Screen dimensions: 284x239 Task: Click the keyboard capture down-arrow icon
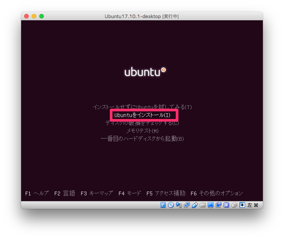242,205
